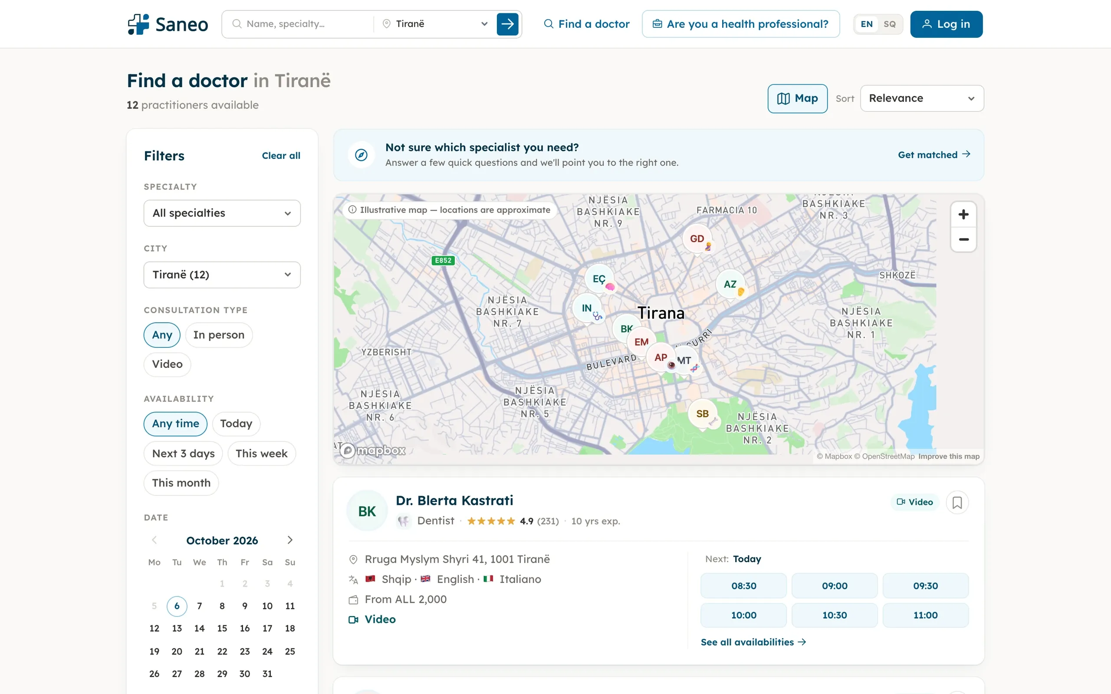Zoom out on the map
This screenshot has height=694, width=1111.
pyautogui.click(x=963, y=239)
